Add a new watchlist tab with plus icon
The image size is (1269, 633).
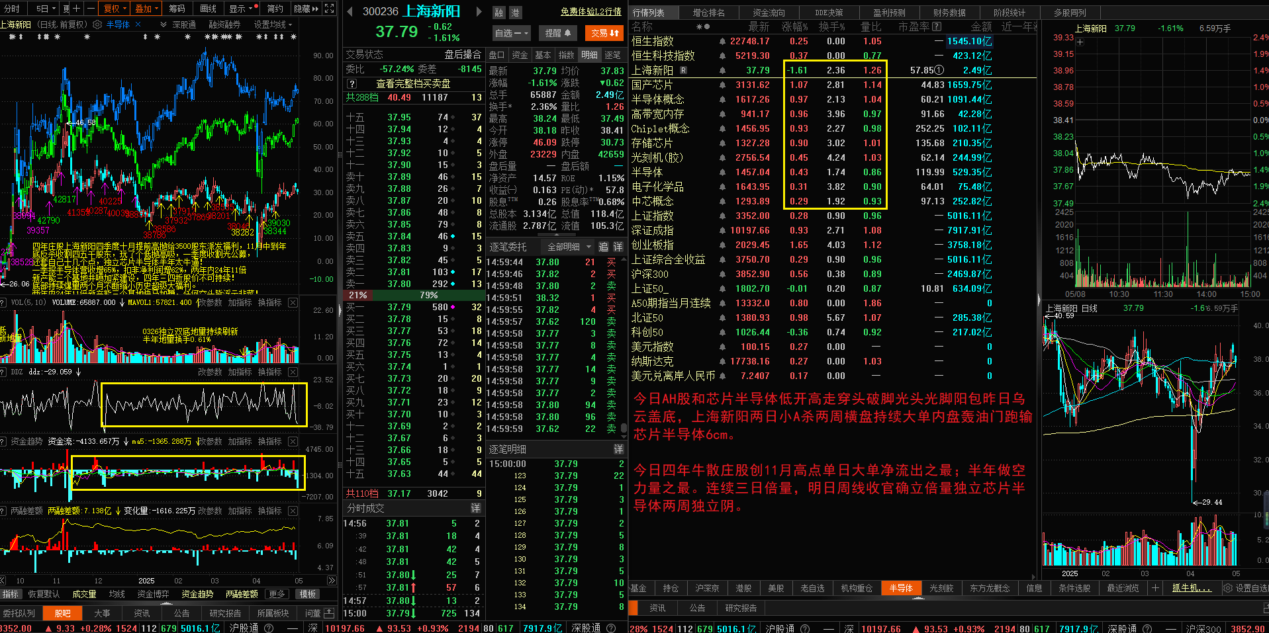click(1155, 588)
